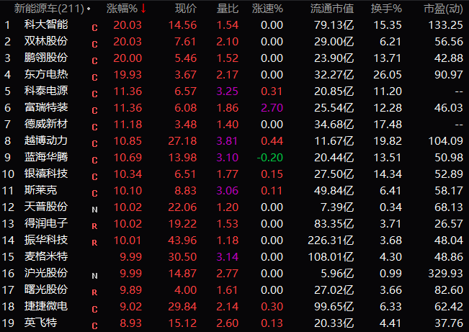Select stock row 沪光股份
This screenshot has height=332, width=469.
tap(235, 274)
